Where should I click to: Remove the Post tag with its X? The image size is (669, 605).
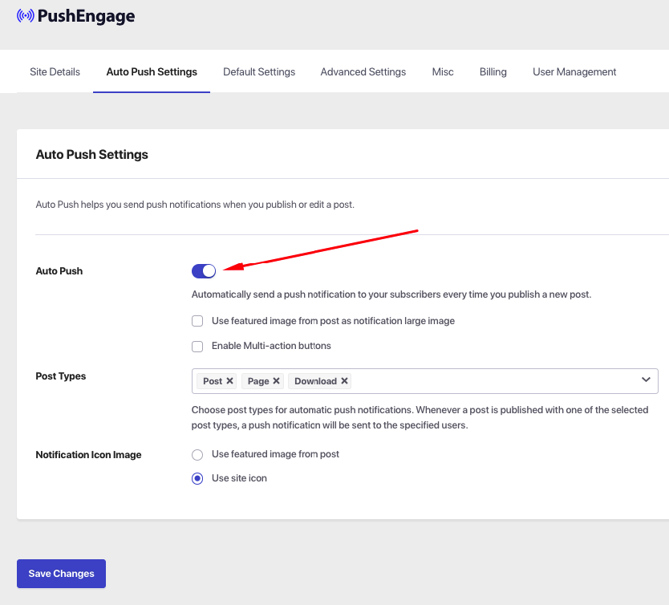coord(230,381)
